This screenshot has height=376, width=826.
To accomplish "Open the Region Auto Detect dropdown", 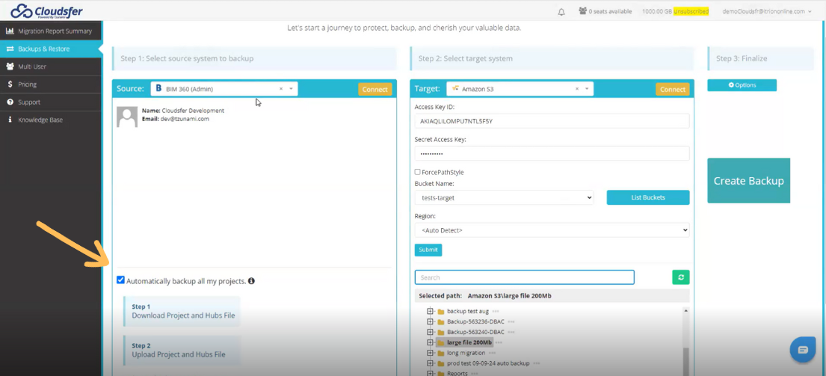I will pos(552,230).
